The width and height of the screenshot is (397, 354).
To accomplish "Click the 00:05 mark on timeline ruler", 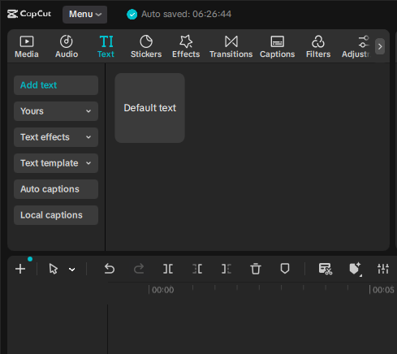I will coord(383,290).
